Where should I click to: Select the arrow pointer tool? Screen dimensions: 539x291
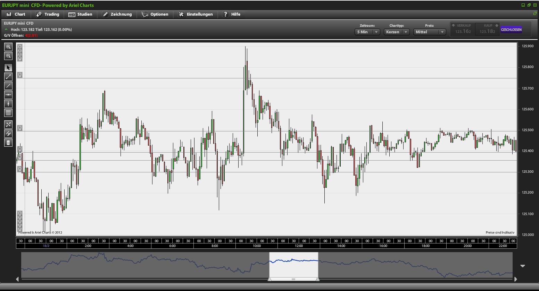coord(8,68)
